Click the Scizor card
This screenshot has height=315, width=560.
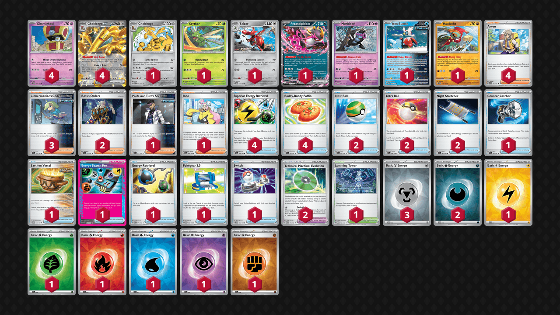255,53
